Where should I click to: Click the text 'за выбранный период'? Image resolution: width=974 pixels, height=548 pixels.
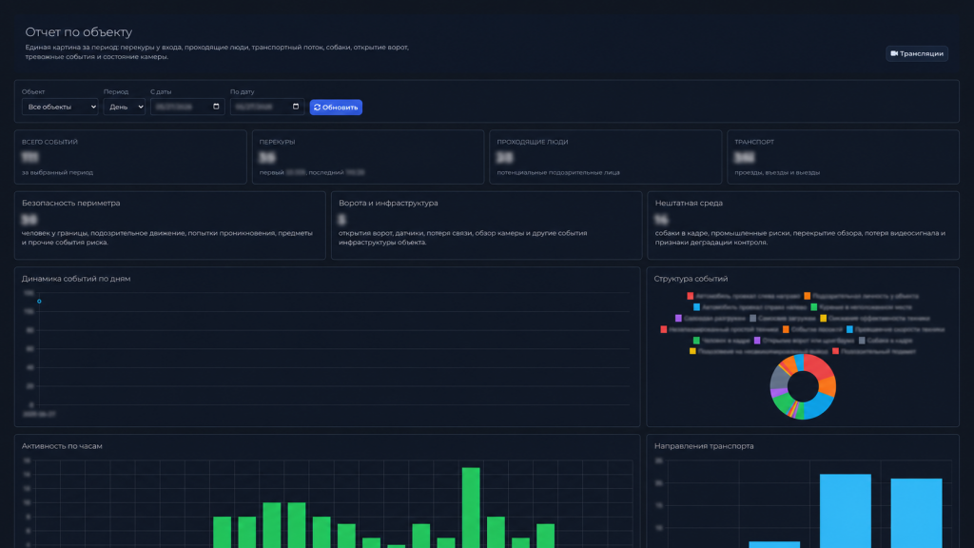click(x=57, y=173)
